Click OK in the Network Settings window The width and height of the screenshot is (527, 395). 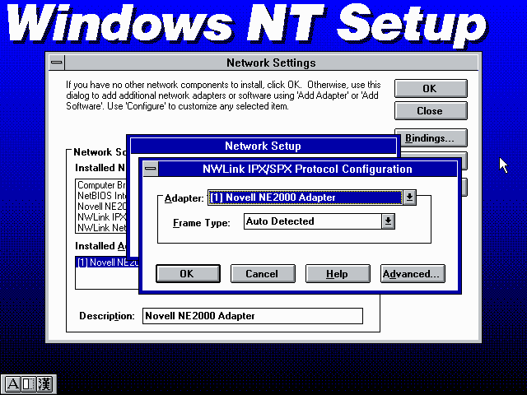pyautogui.click(x=431, y=88)
